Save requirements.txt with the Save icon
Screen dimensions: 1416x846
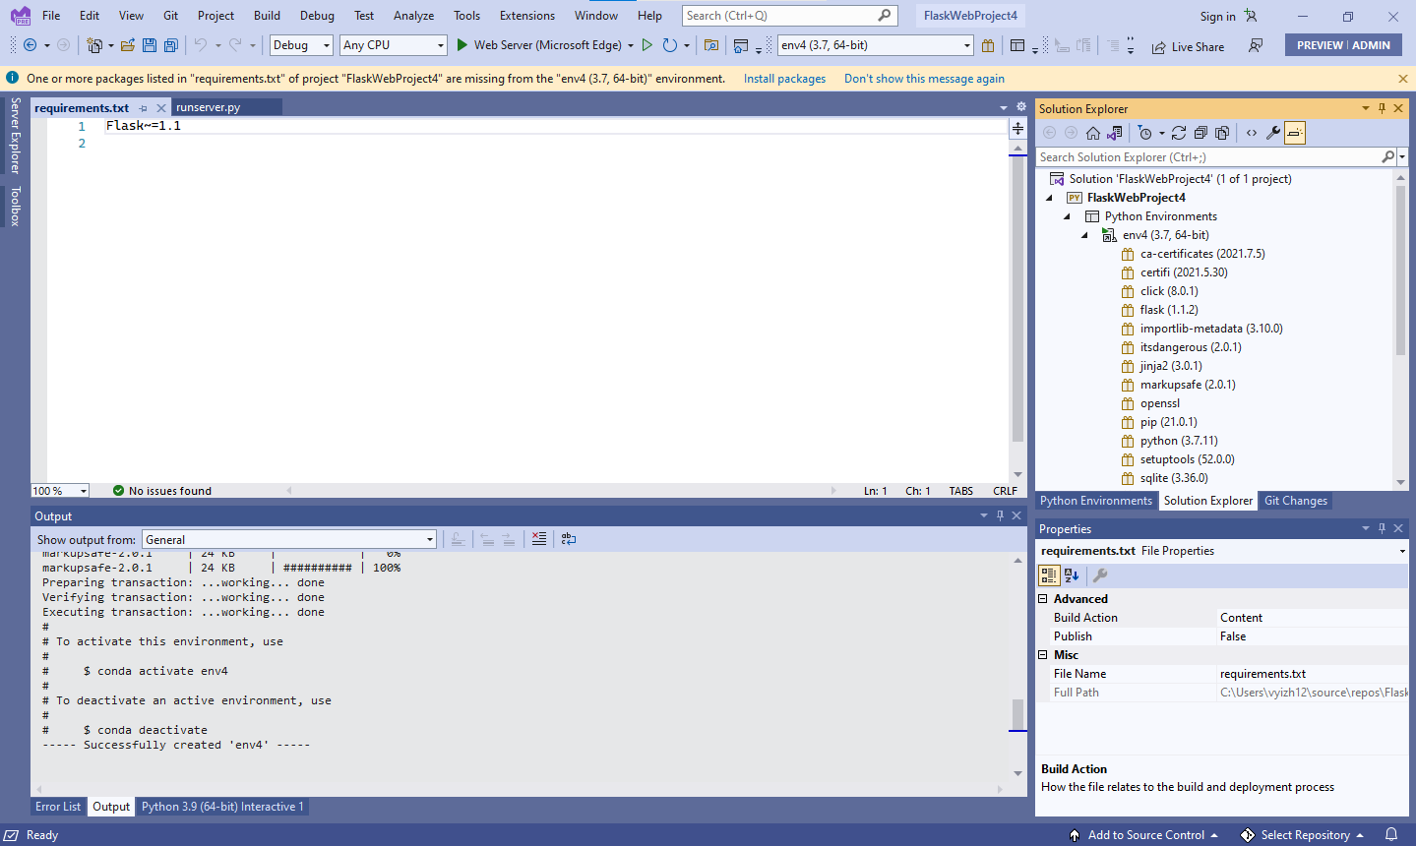[x=150, y=45]
